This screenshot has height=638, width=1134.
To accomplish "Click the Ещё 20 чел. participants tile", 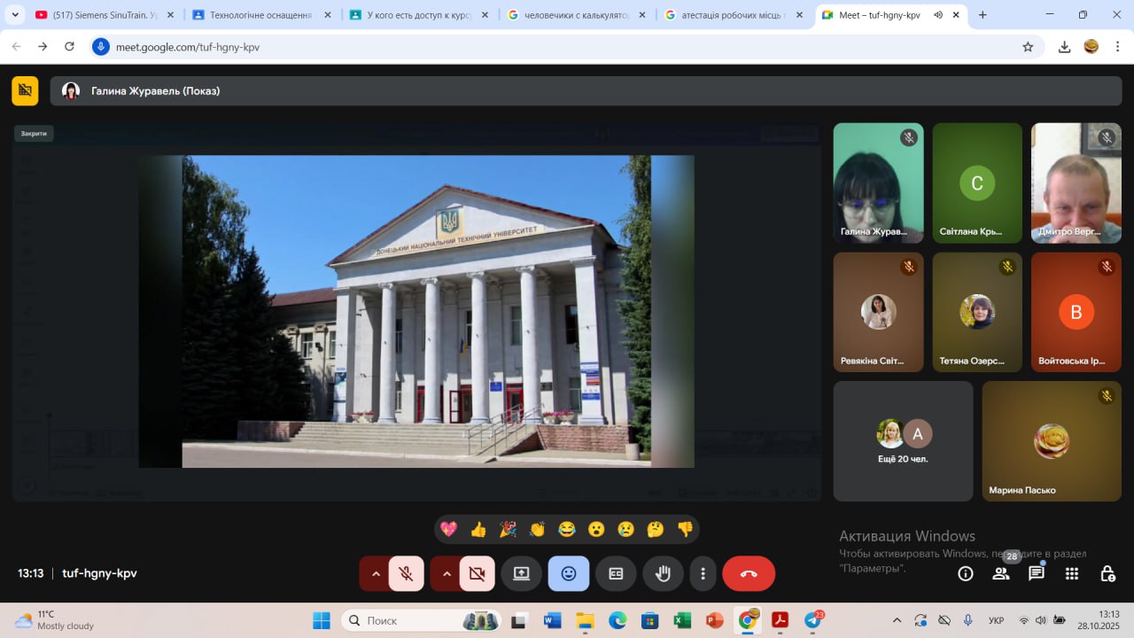I will (903, 441).
